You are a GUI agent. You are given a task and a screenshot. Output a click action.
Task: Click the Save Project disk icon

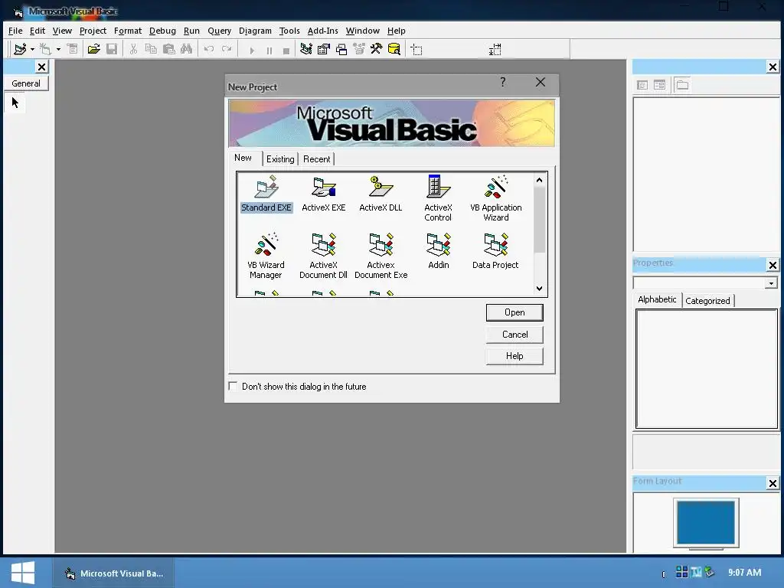tap(112, 49)
